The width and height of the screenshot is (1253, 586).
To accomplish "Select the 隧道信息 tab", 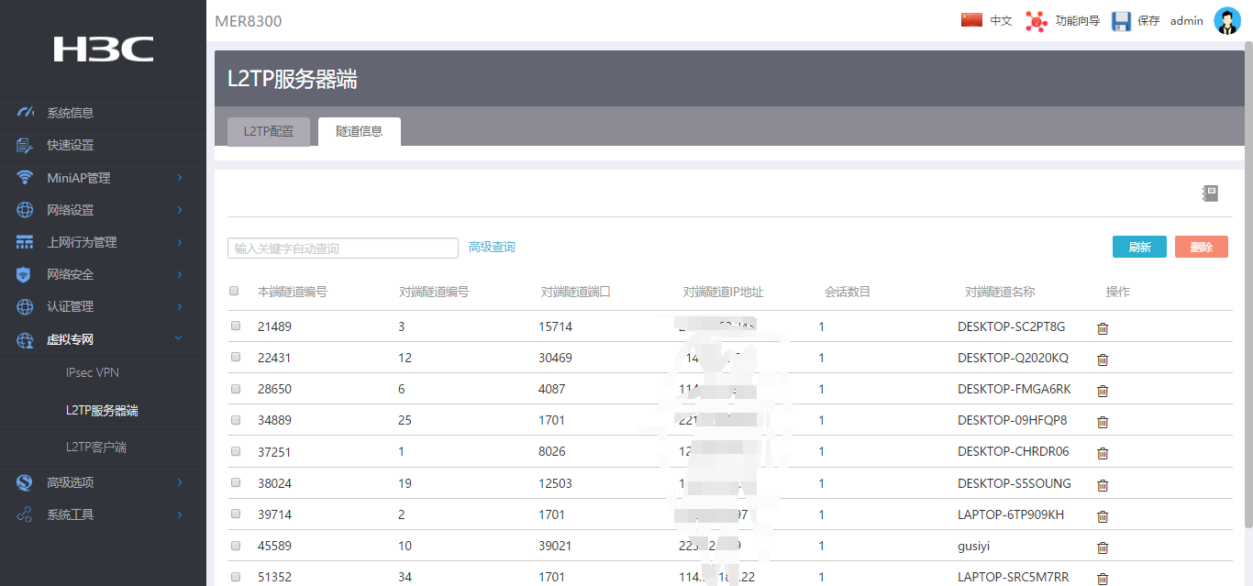I will [360, 131].
